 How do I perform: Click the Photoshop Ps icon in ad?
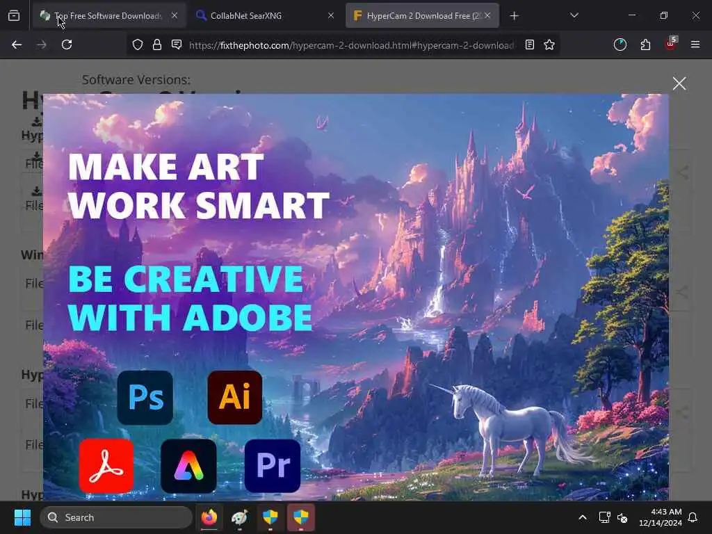145,397
